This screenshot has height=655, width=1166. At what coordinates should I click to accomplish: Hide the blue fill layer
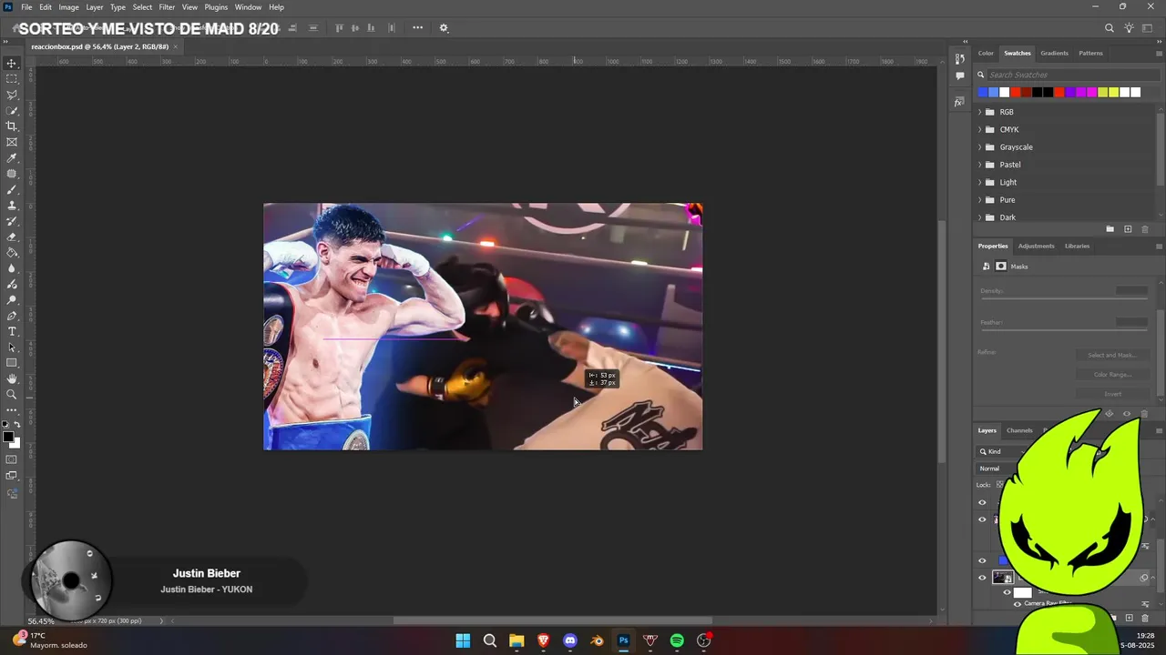coord(982,560)
